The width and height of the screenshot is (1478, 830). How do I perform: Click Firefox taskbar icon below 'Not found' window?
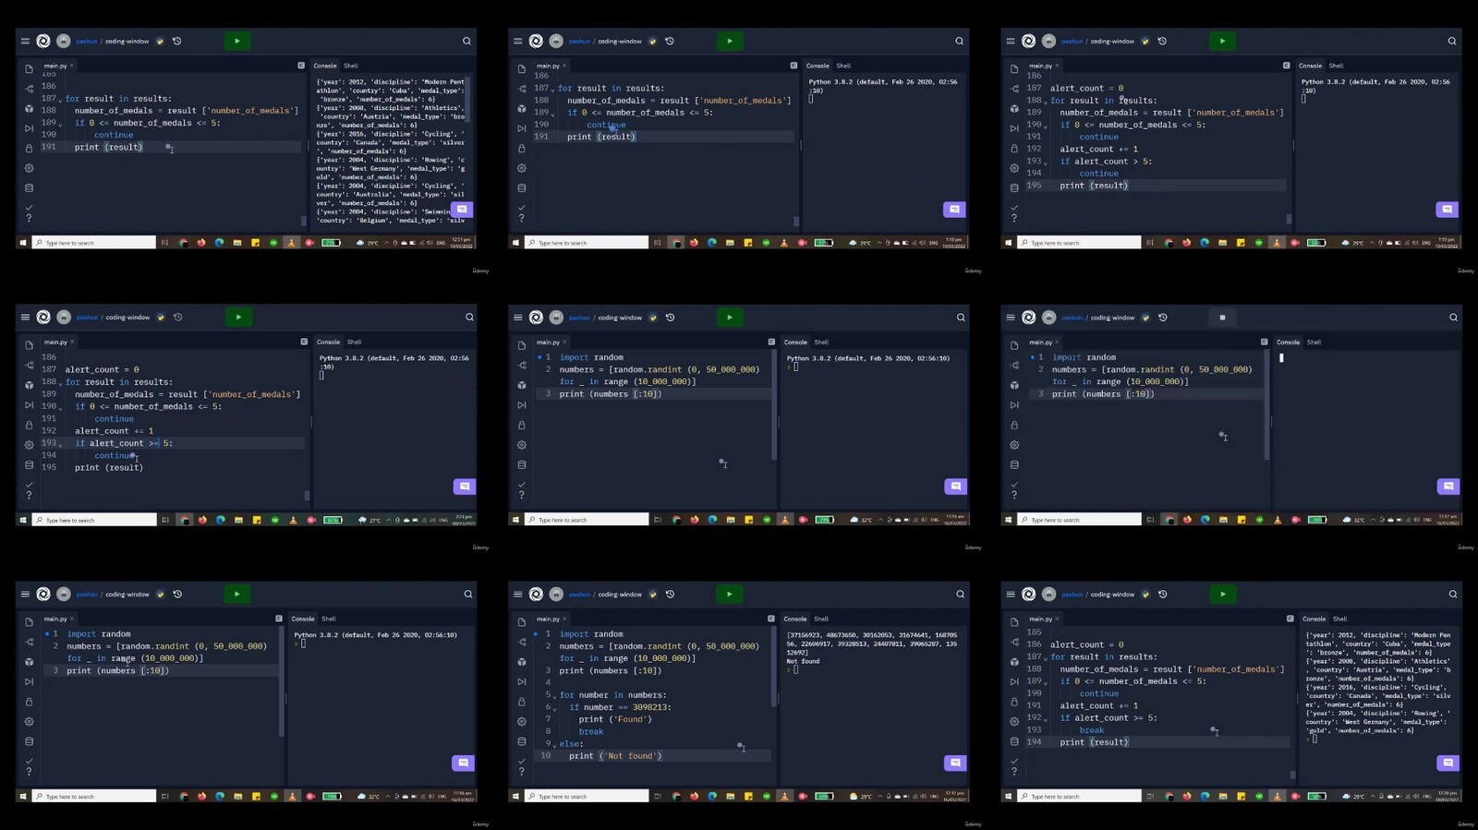tap(694, 796)
